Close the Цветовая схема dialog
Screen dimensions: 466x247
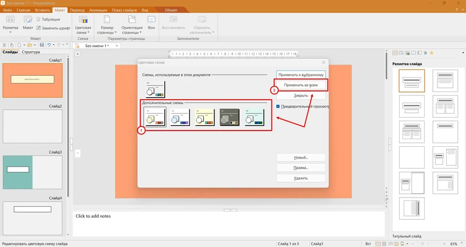pos(324,62)
